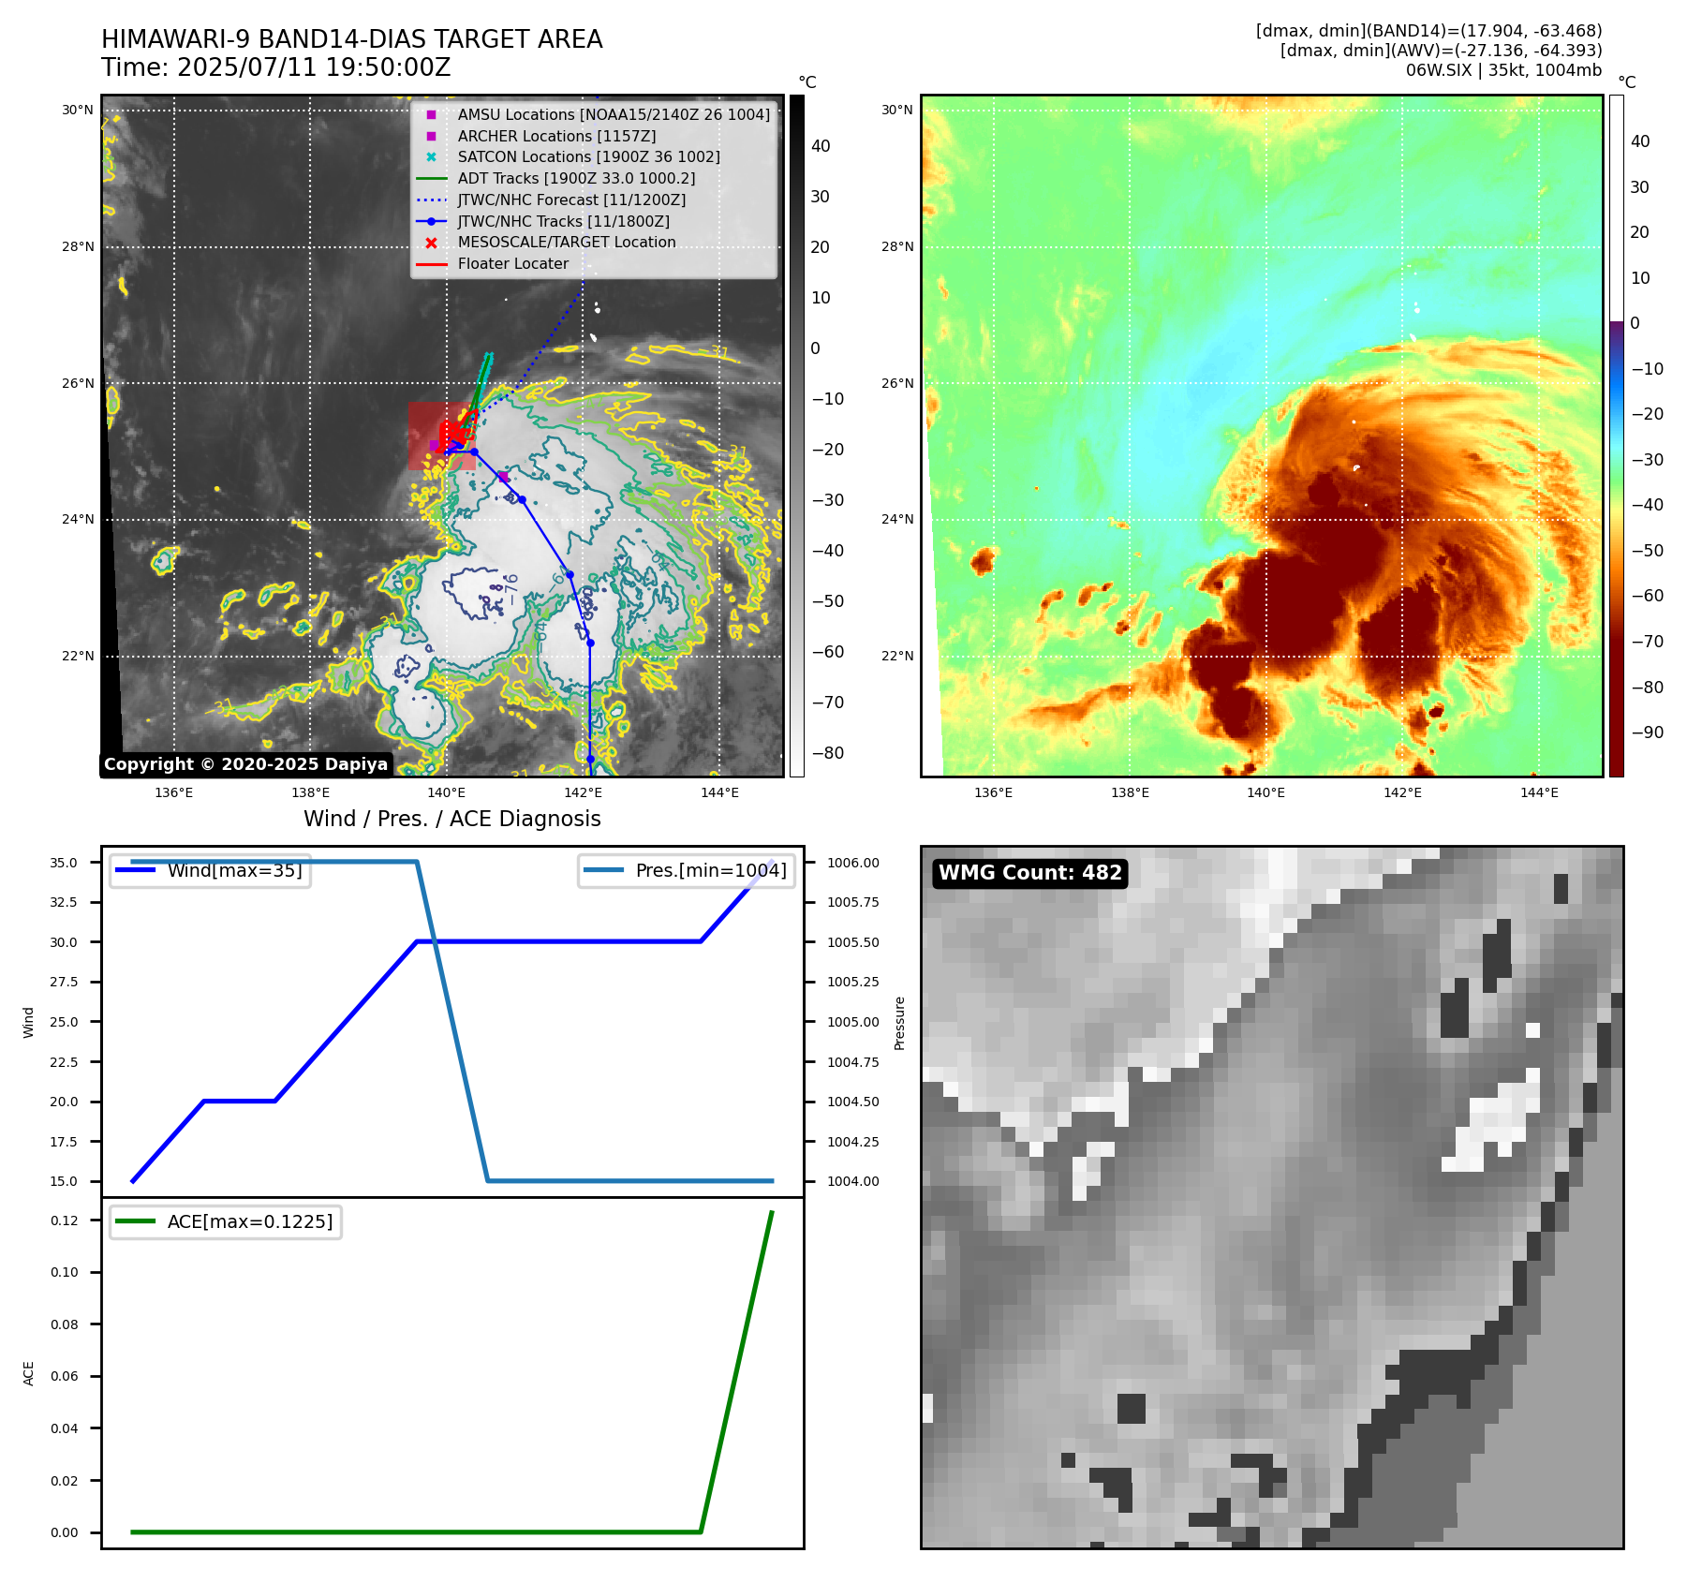
Task: Click the magenta ARCHER marker on storm track
Action: 503,477
